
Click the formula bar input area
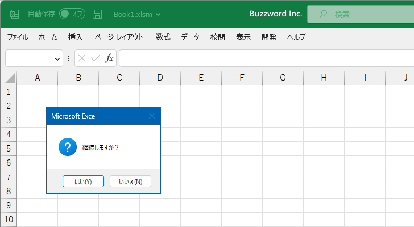pyautogui.click(x=266, y=58)
